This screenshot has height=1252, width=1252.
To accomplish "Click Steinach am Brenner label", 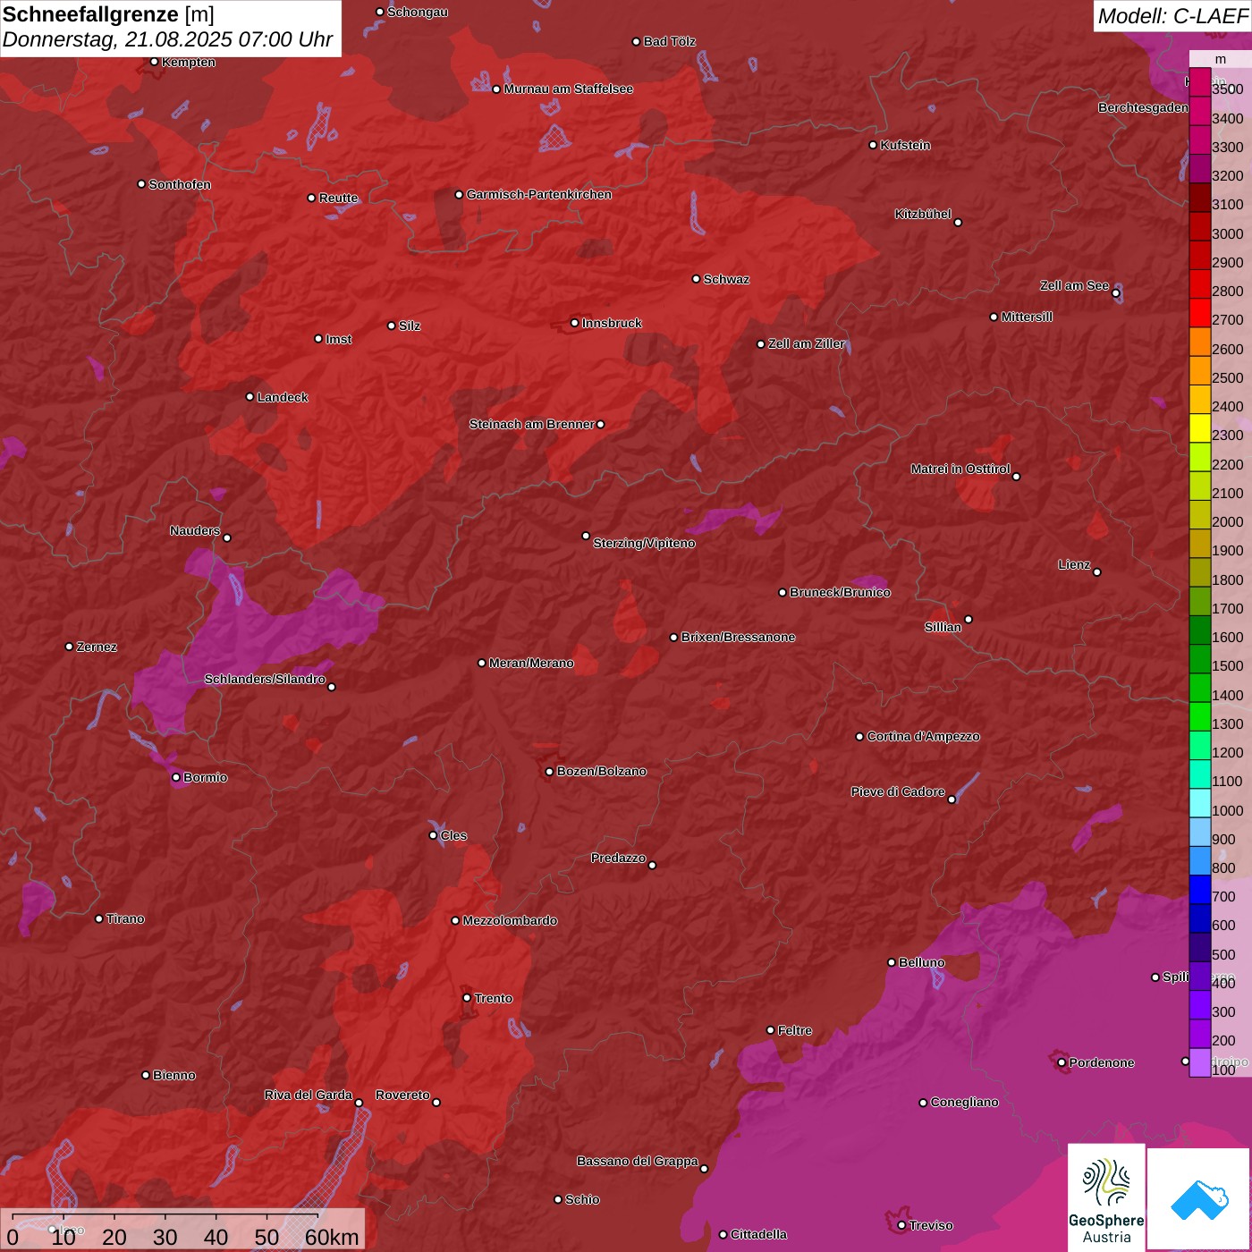I will tap(532, 425).
